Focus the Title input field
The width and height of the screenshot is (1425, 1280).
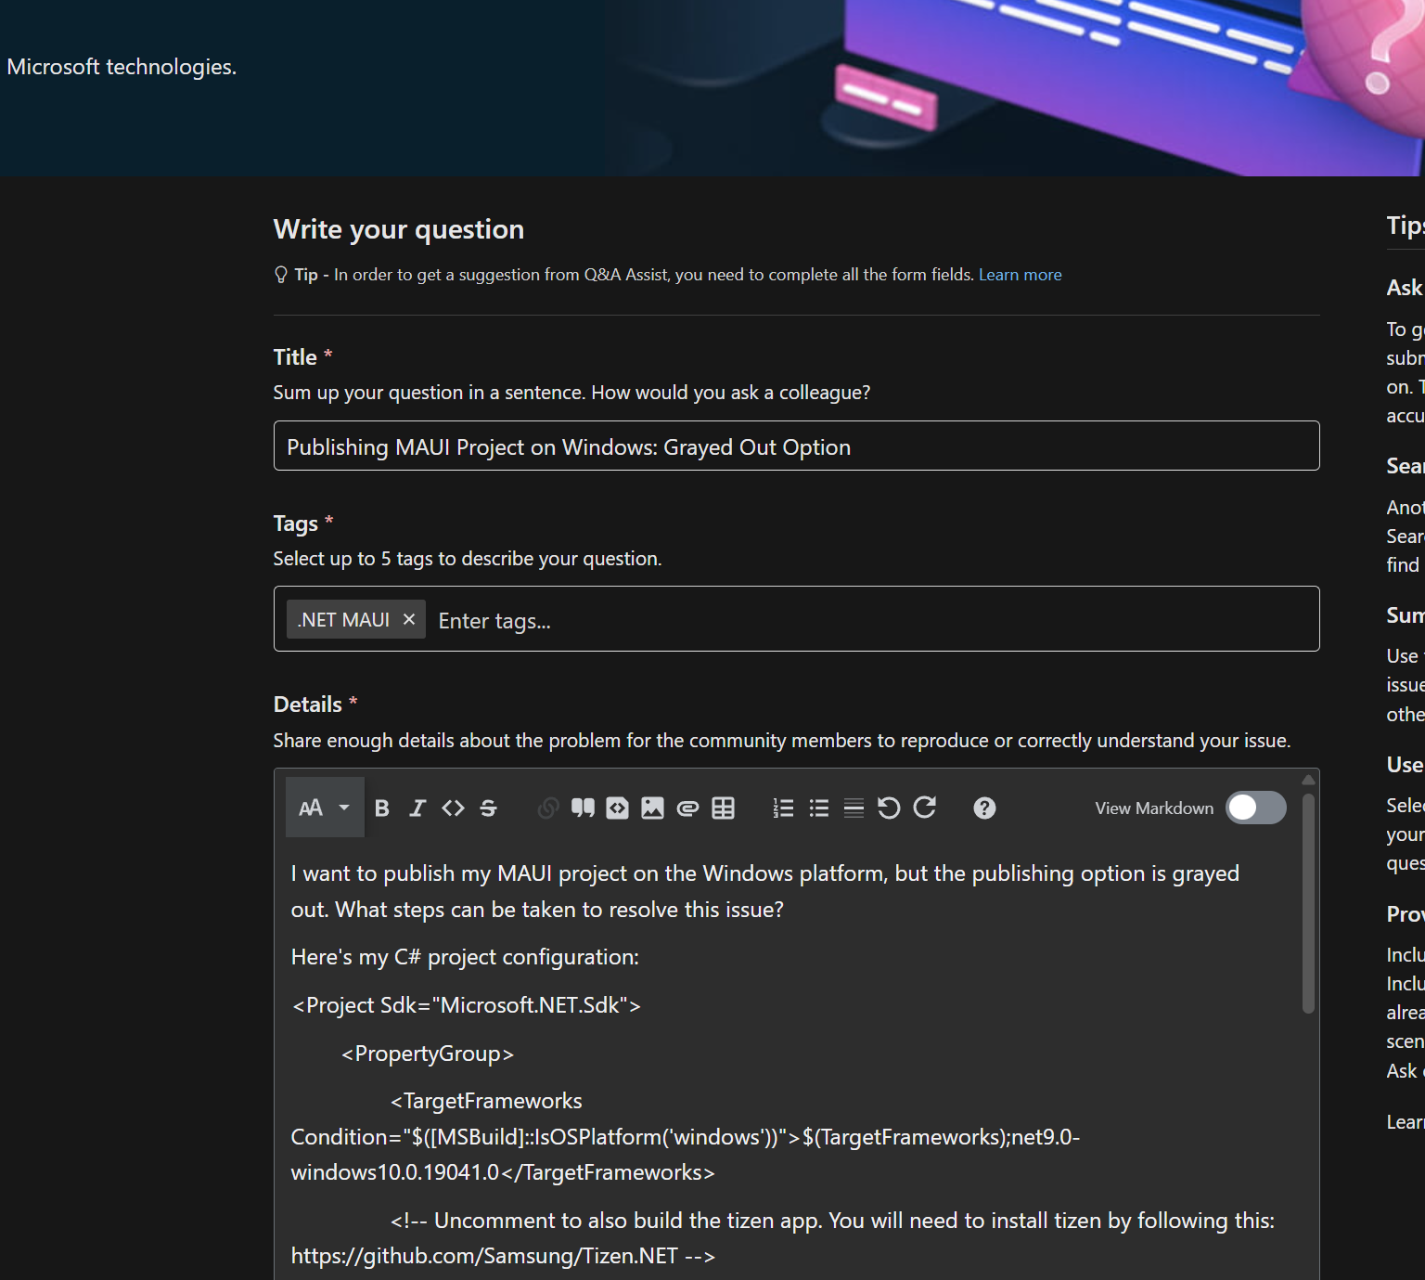point(796,446)
